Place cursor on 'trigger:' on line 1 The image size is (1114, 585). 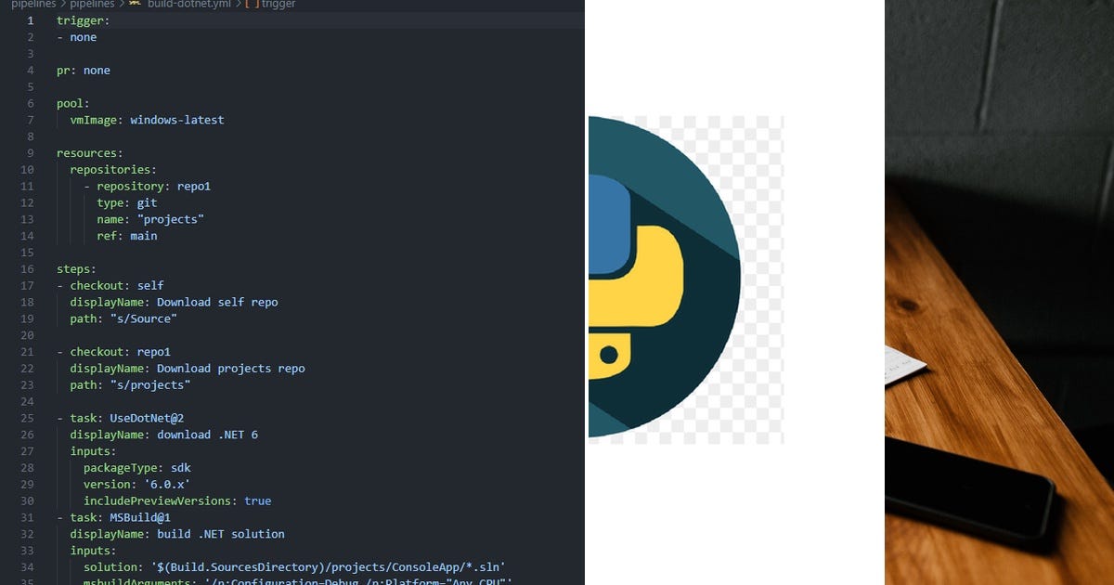[83, 20]
